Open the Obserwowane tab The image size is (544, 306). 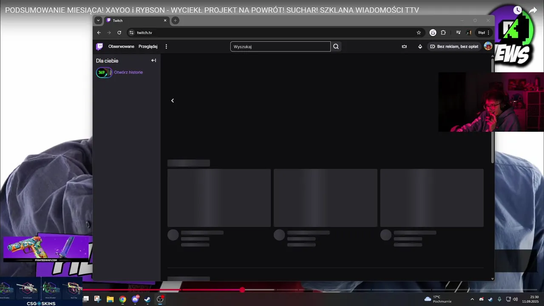pyautogui.click(x=121, y=46)
